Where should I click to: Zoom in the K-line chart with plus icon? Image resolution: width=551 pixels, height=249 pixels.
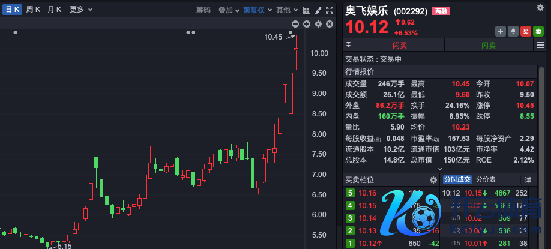pyautogui.click(x=307, y=24)
